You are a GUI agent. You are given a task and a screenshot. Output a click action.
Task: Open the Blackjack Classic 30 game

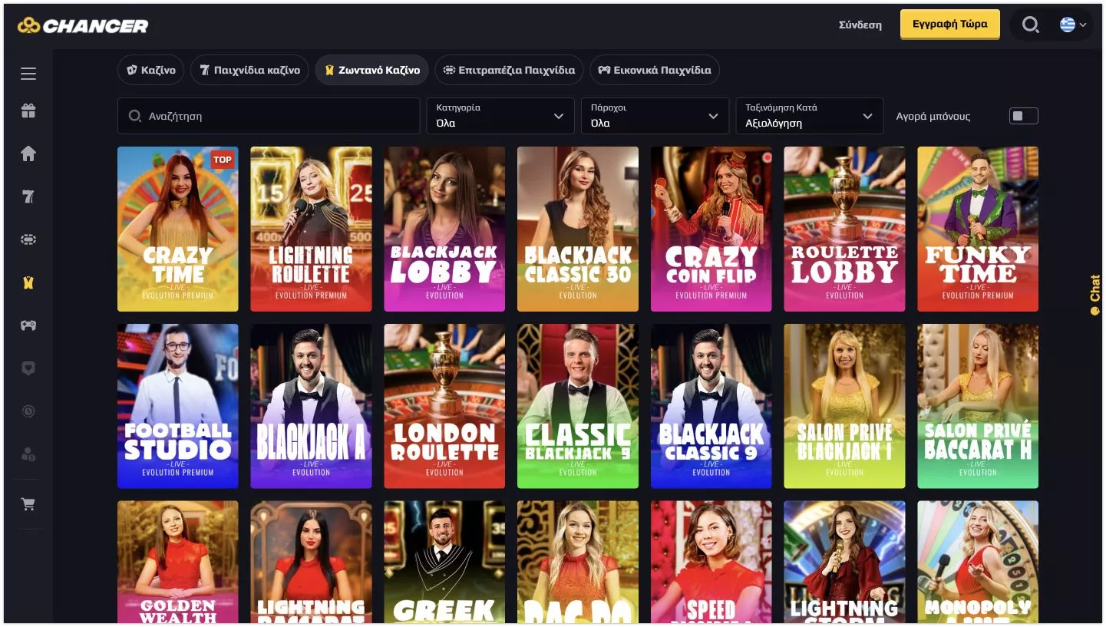pos(578,229)
